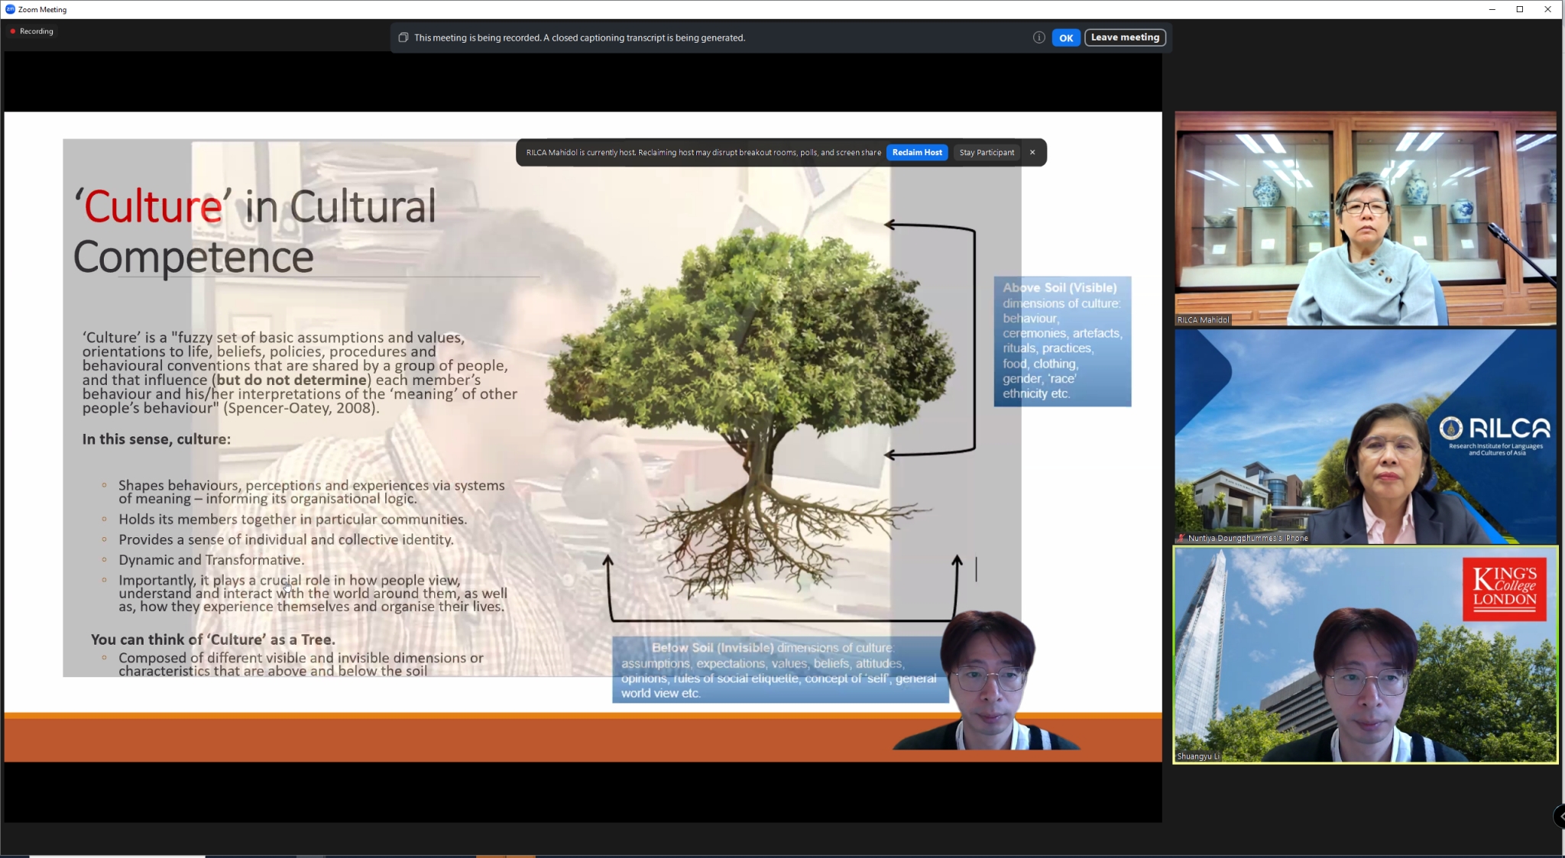Dismiss the host banner with X
The height and width of the screenshot is (858, 1565).
click(1032, 153)
